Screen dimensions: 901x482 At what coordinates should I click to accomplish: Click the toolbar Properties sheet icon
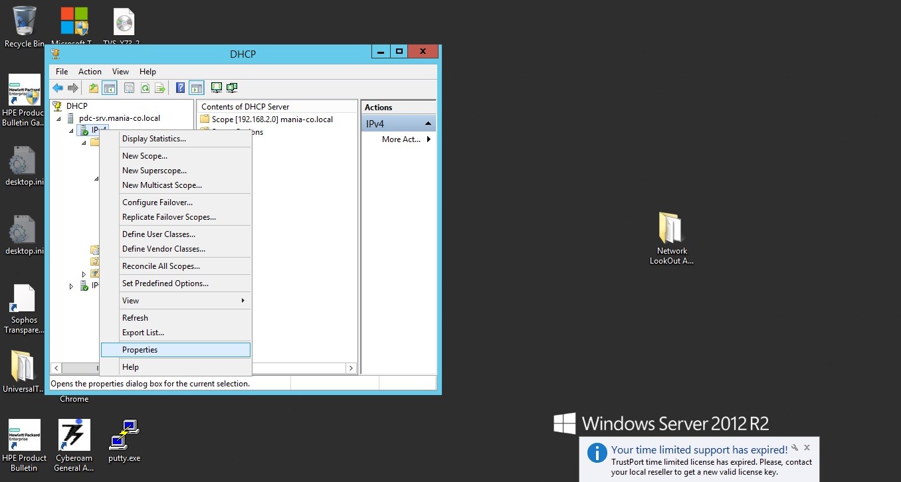[129, 88]
